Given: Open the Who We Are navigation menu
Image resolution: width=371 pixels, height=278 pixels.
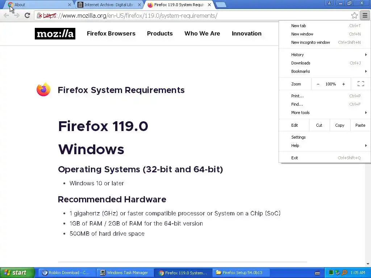Looking at the screenshot, I should [x=202, y=34].
